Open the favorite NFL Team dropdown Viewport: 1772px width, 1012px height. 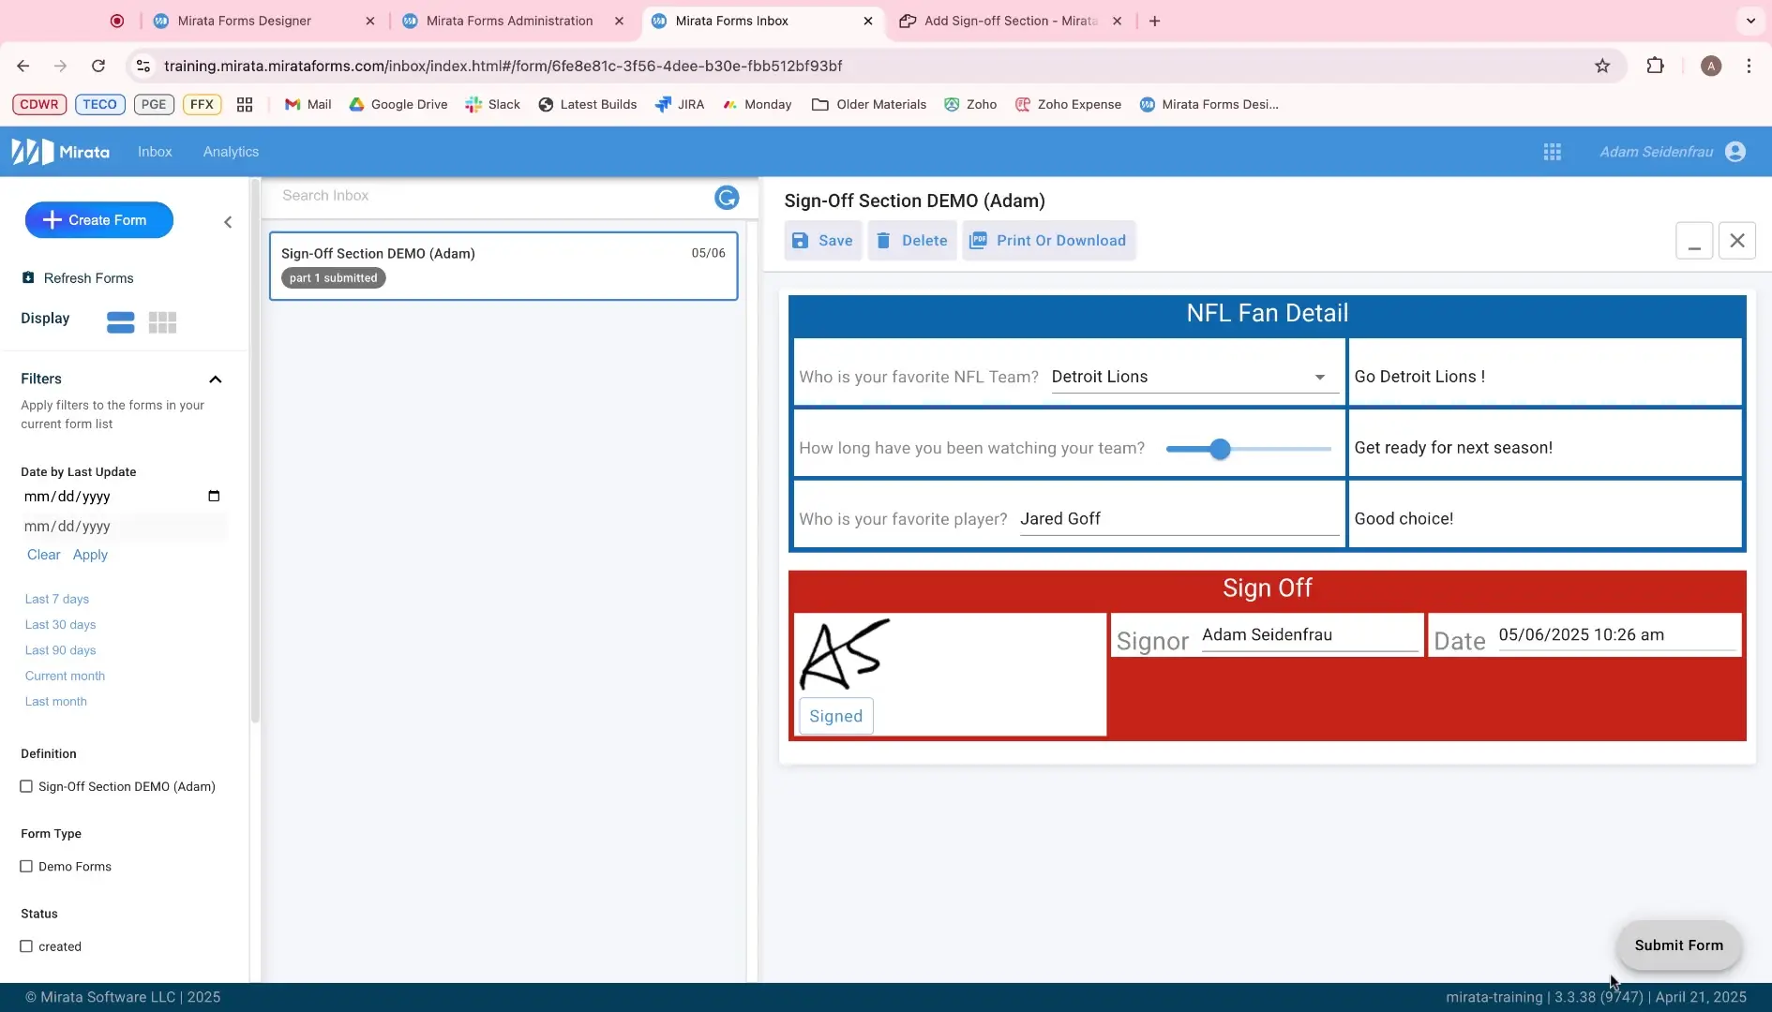coord(1319,377)
